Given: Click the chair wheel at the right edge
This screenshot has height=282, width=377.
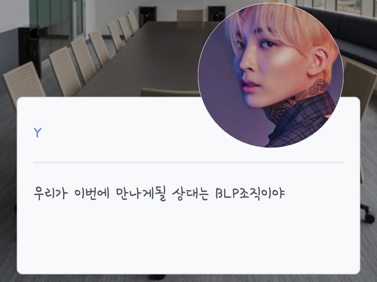Looking at the screenshot, I should [x=369, y=218].
